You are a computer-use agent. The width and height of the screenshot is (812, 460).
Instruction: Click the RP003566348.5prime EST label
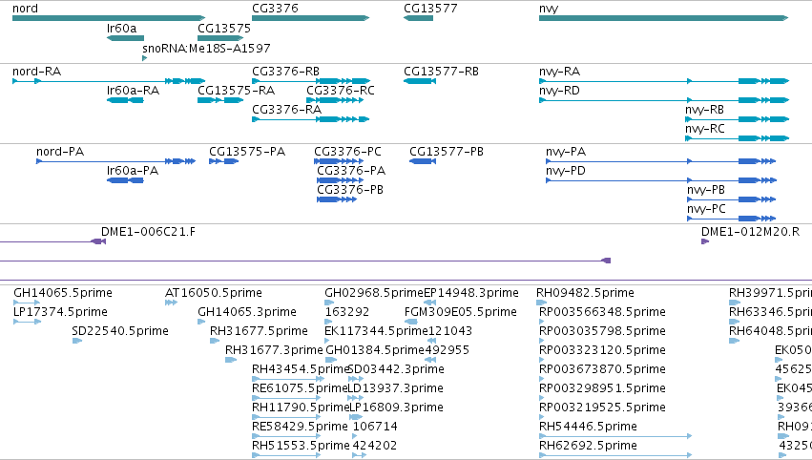(x=602, y=312)
